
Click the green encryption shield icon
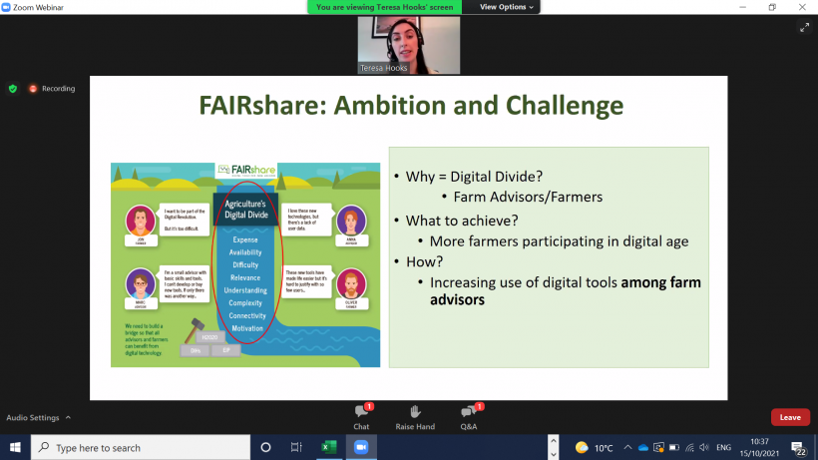point(13,88)
